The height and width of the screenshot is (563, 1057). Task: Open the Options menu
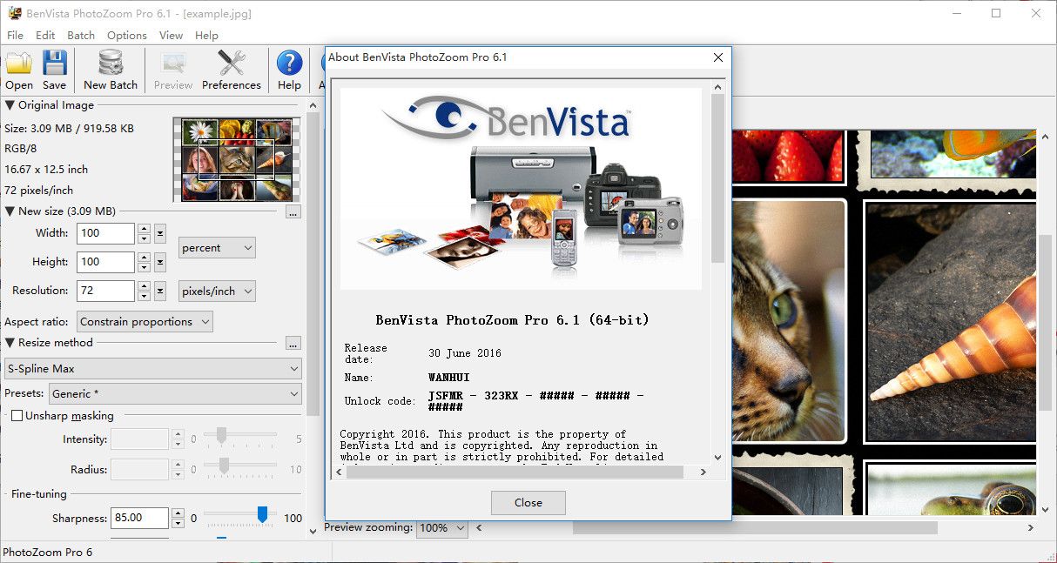127,36
